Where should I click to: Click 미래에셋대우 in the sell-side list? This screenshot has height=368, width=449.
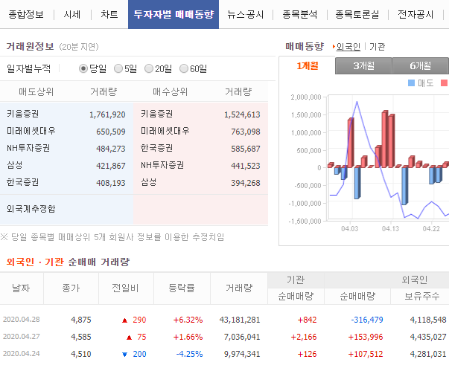tap(31, 131)
